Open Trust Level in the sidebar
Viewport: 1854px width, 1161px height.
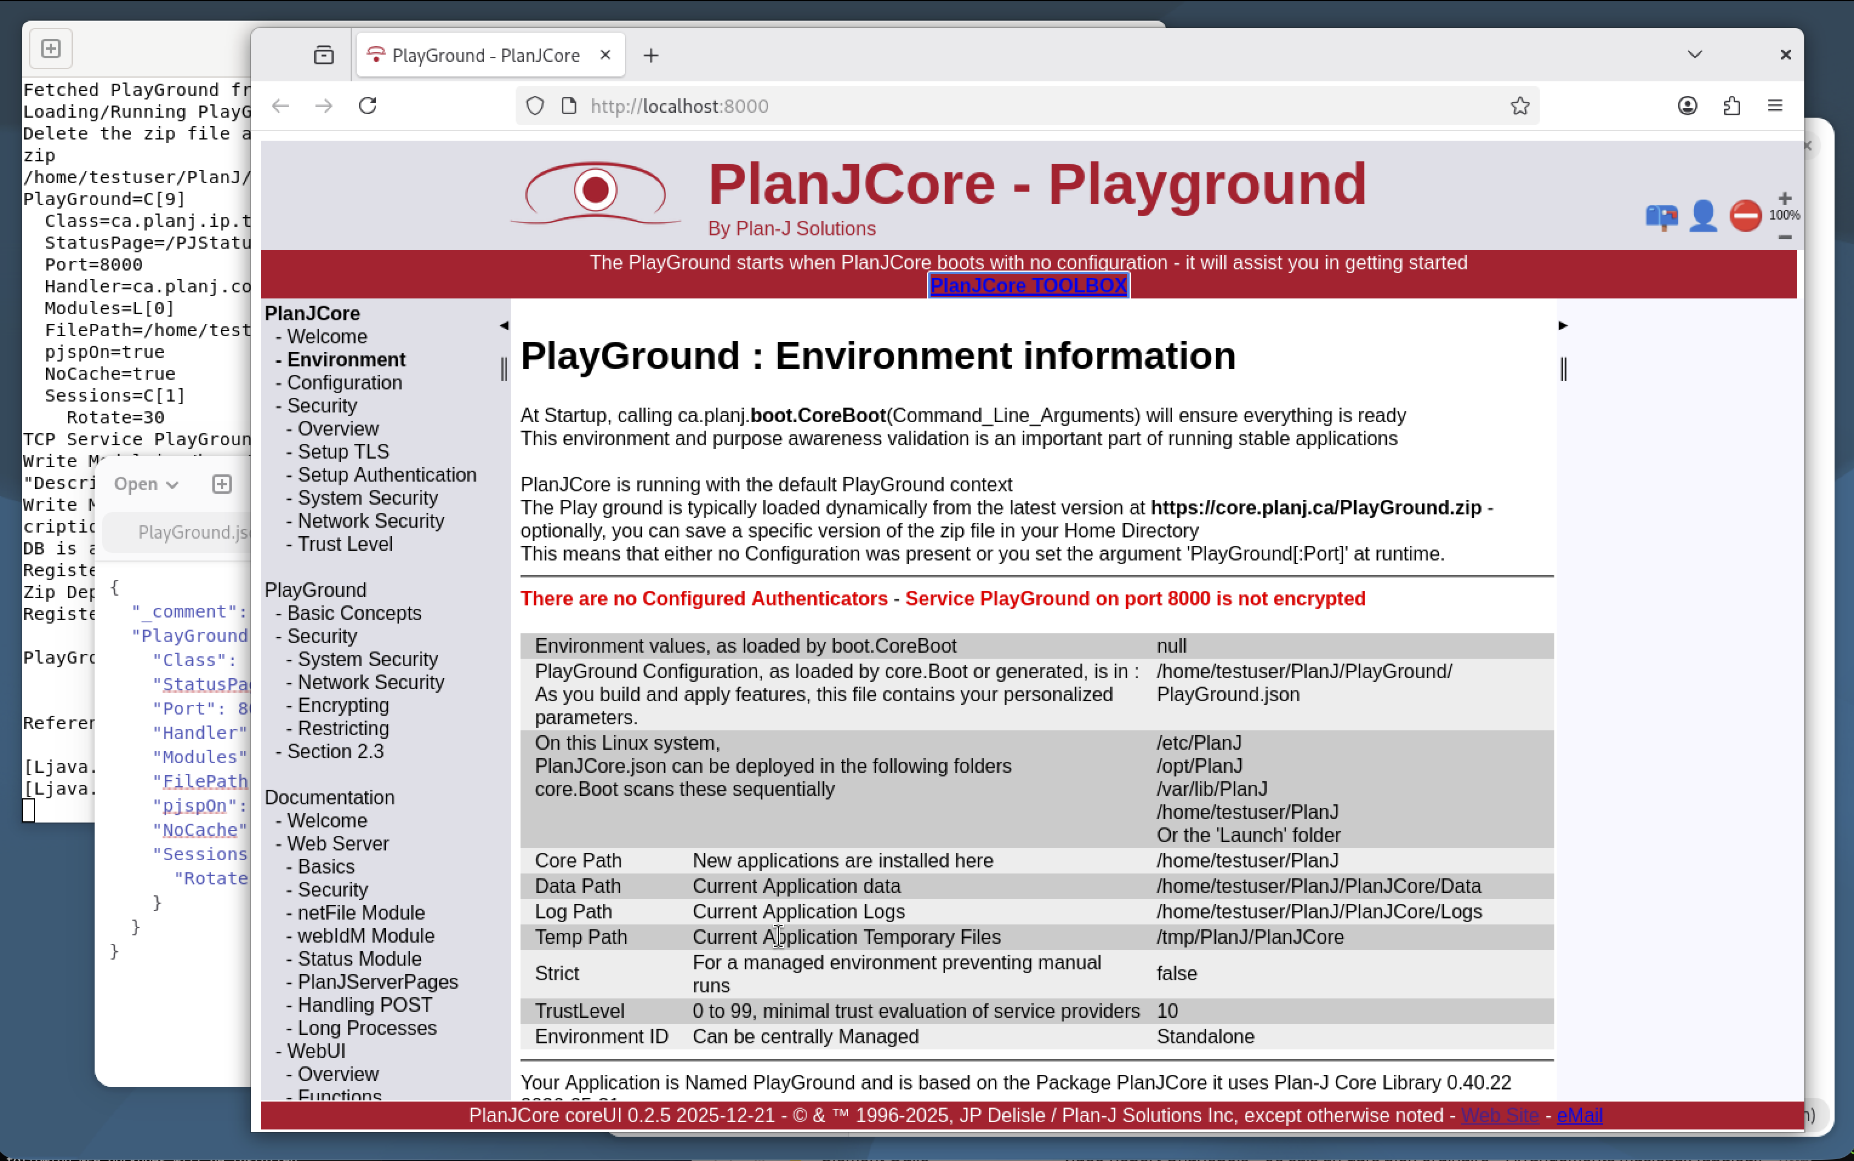(345, 543)
